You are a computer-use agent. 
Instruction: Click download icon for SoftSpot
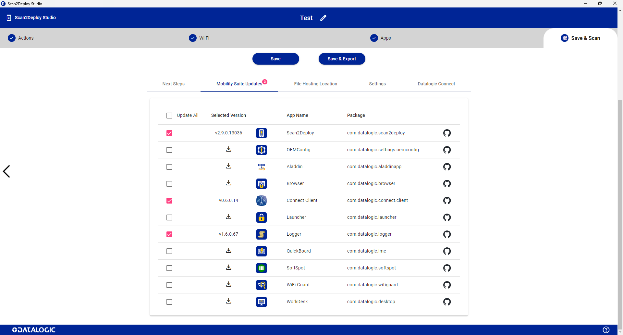228,267
